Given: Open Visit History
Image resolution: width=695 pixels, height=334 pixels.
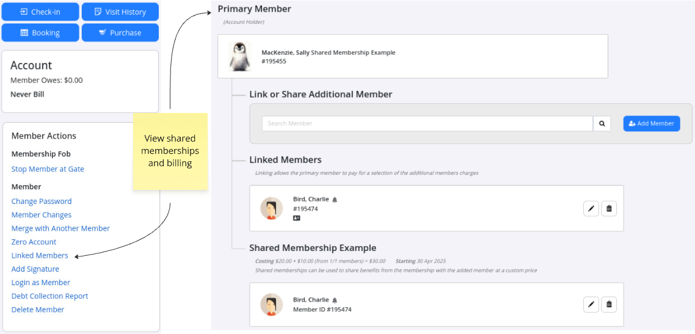Looking at the screenshot, I should click(120, 12).
